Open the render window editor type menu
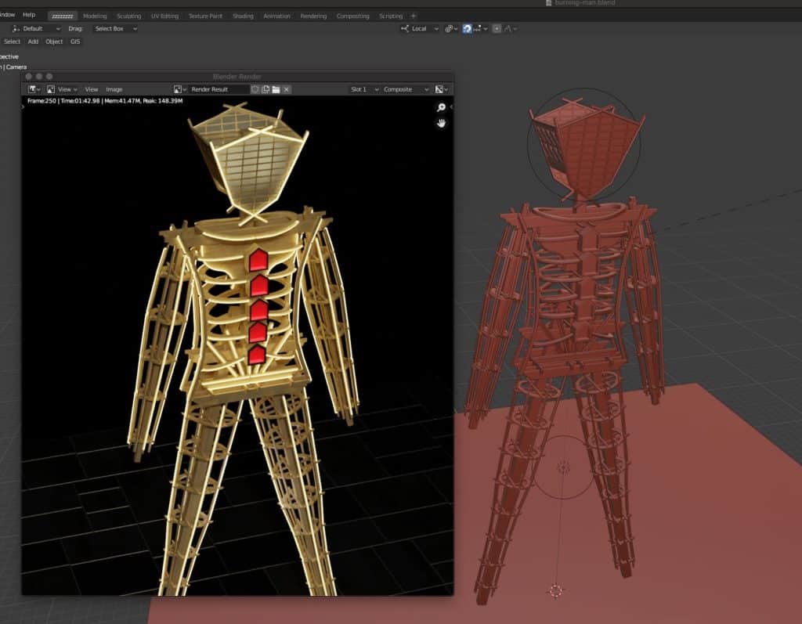Image resolution: width=802 pixels, height=624 pixels. click(x=34, y=89)
